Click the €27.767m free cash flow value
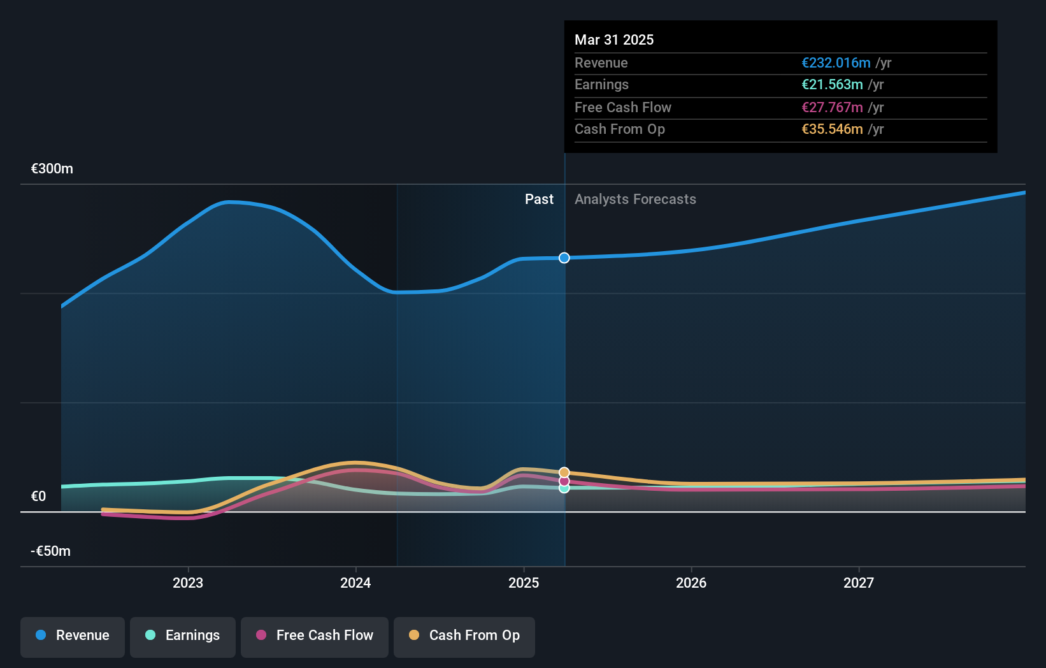Viewport: 1046px width, 668px height. pyautogui.click(x=832, y=108)
